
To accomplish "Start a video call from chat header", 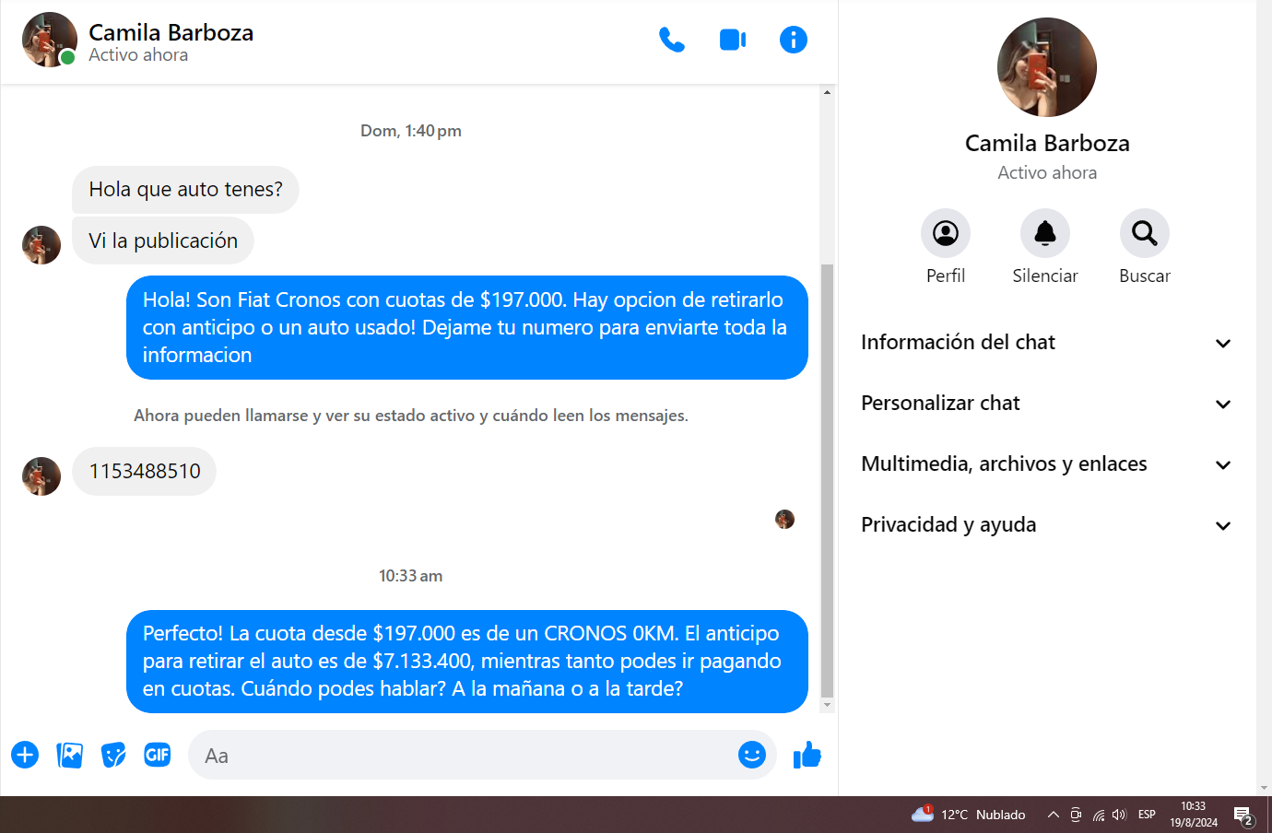I will [x=733, y=40].
